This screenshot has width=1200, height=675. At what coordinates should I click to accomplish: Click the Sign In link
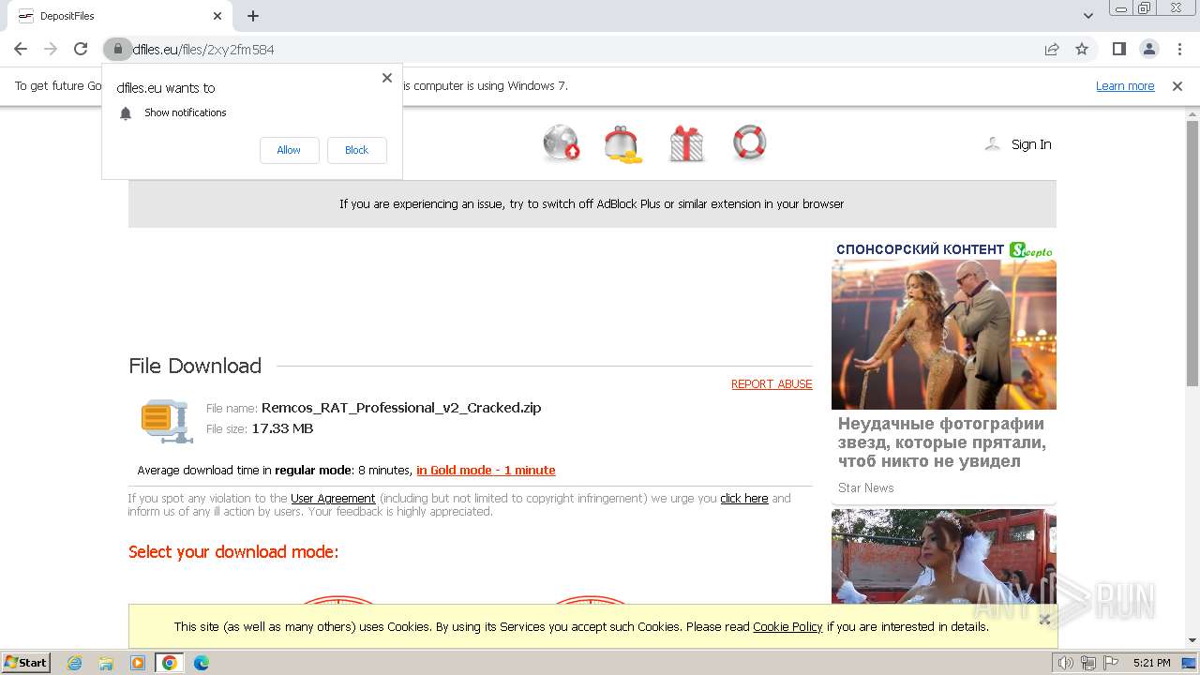(1031, 144)
